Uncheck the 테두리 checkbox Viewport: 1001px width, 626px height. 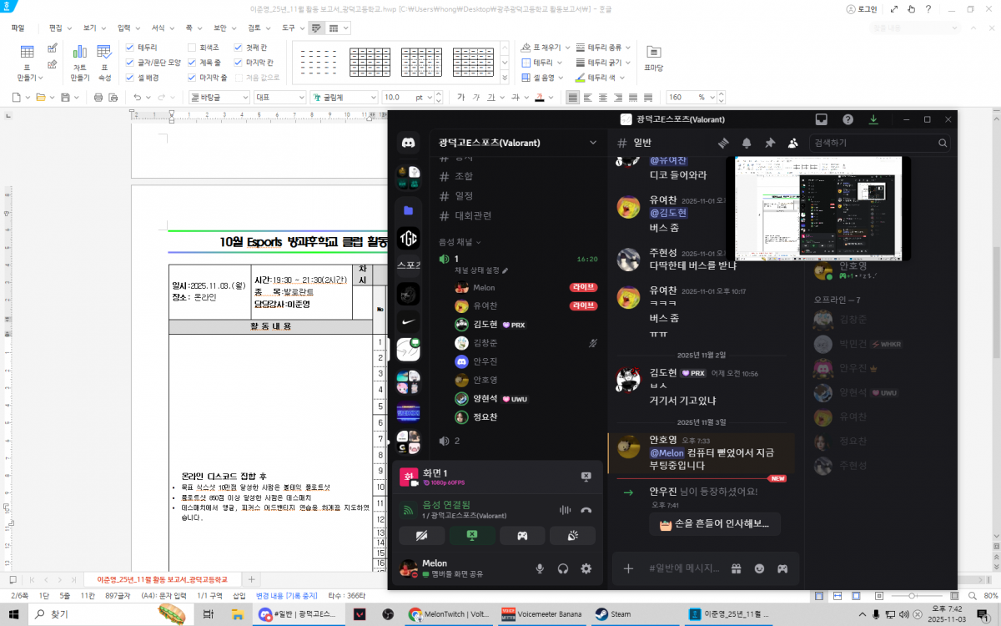[129, 48]
